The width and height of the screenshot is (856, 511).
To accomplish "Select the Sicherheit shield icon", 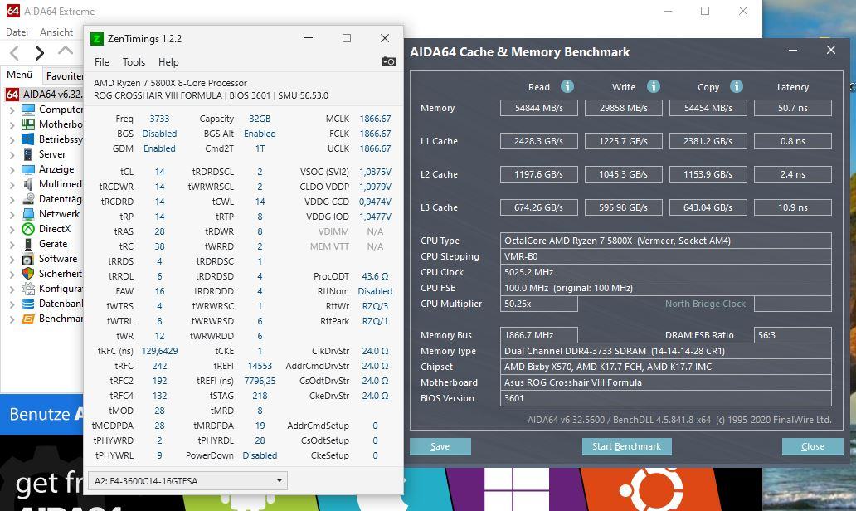I will coord(28,274).
